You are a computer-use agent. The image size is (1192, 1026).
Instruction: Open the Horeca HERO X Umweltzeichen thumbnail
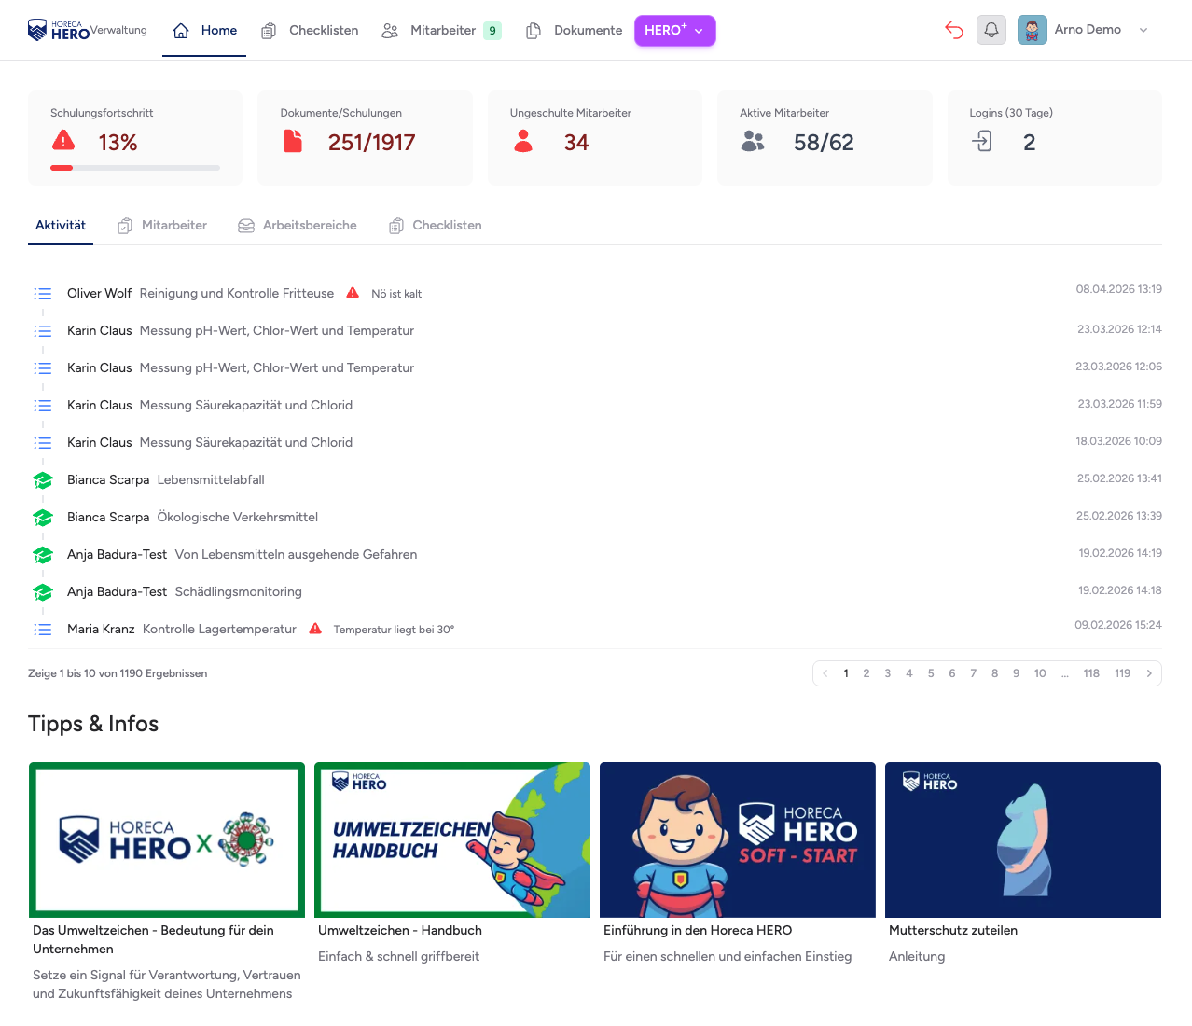[x=167, y=839]
